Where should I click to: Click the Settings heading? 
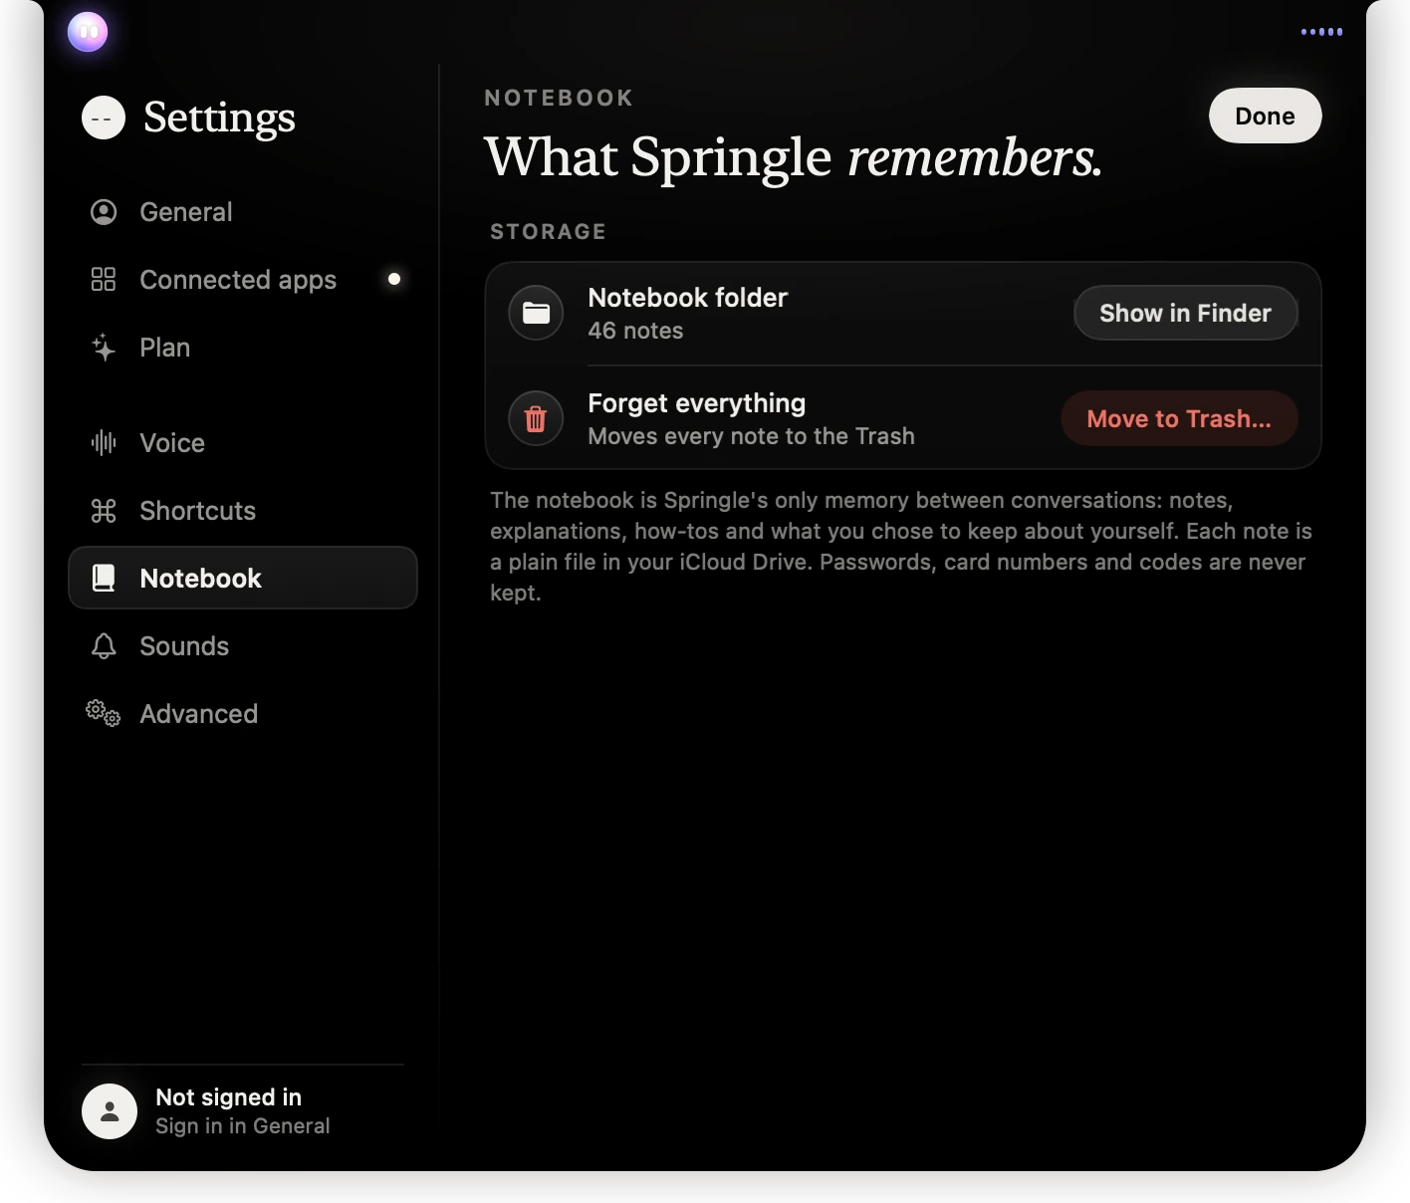pyautogui.click(x=219, y=118)
